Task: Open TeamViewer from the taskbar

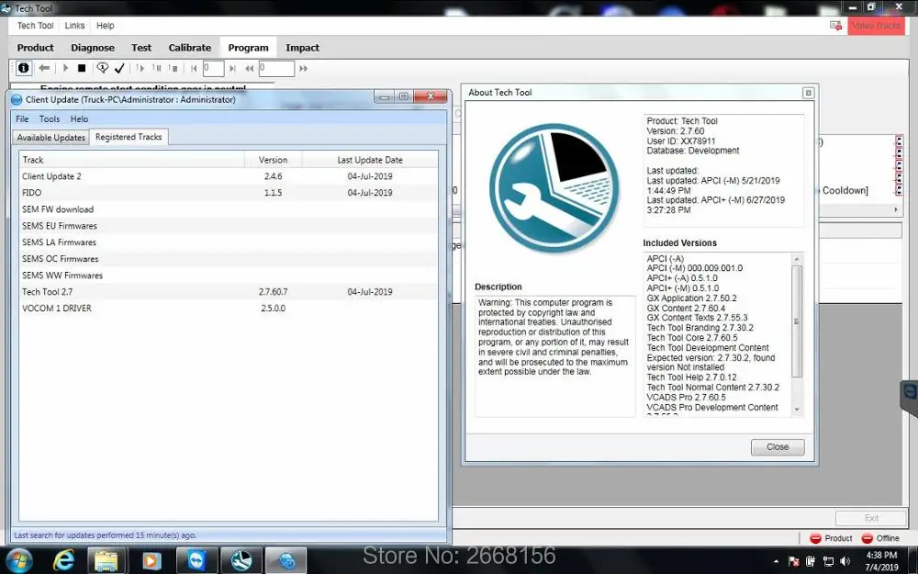Action: (x=196, y=561)
